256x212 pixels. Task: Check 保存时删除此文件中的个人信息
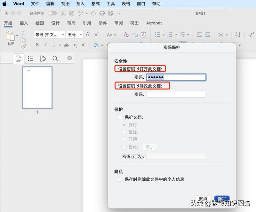[120, 179]
